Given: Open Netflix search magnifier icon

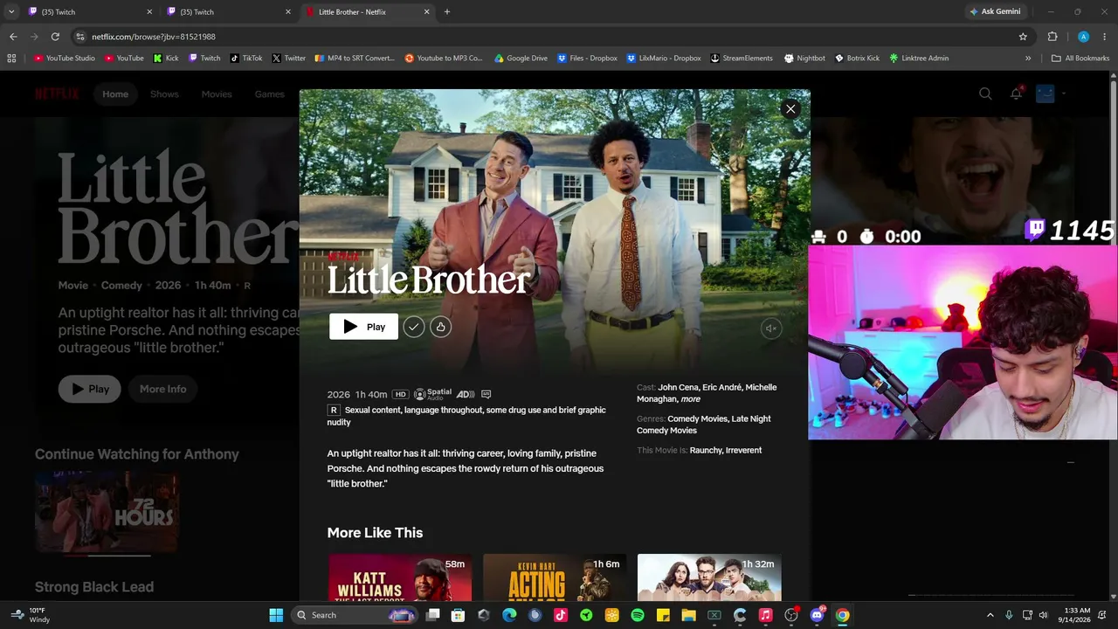Looking at the screenshot, I should 985,93.
